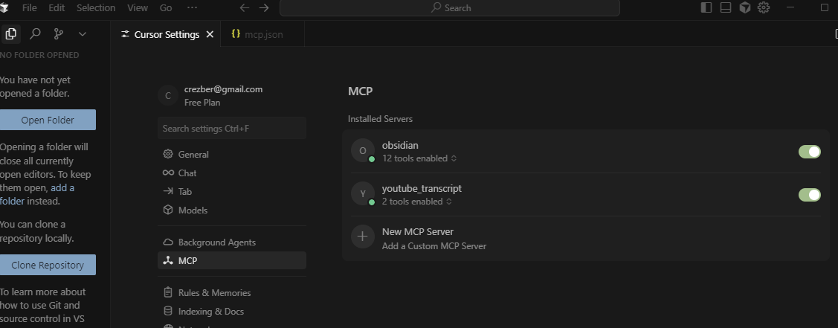Disable the obsidian server toggle
Screen dimensions: 838x328
tap(809, 152)
